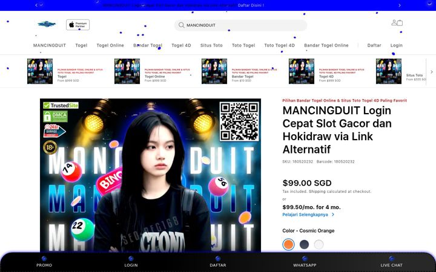Select dark navy color swatch

click(304, 245)
